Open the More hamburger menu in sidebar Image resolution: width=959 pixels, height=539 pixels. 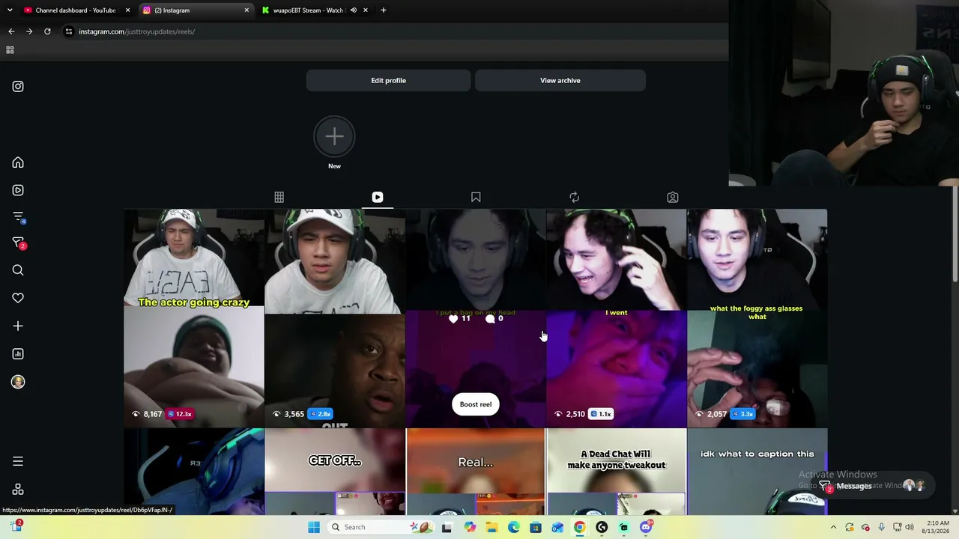pyautogui.click(x=18, y=461)
